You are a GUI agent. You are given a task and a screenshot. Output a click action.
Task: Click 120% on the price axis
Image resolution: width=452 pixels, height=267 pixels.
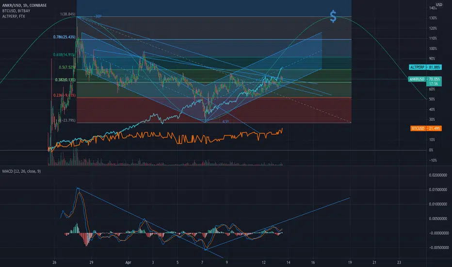pos(433,28)
